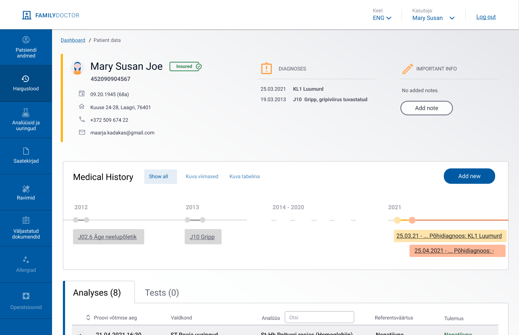Expand the ENG language dropdown
This screenshot has height=335, width=519.
[382, 18]
